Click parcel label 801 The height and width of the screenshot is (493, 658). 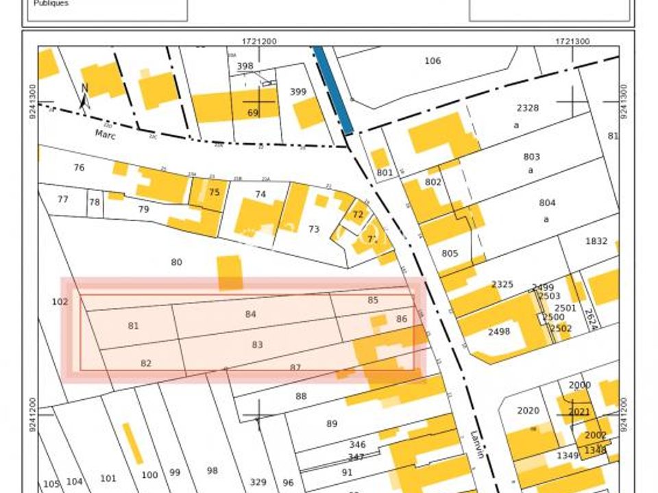point(385,173)
